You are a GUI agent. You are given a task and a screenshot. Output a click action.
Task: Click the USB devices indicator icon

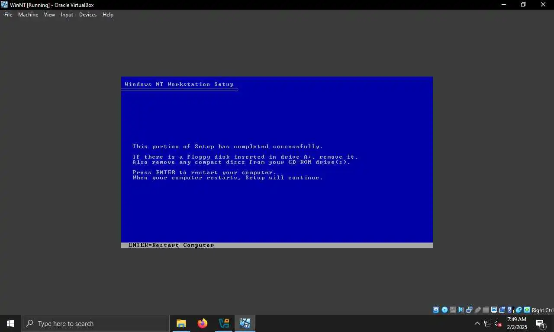coord(478,310)
